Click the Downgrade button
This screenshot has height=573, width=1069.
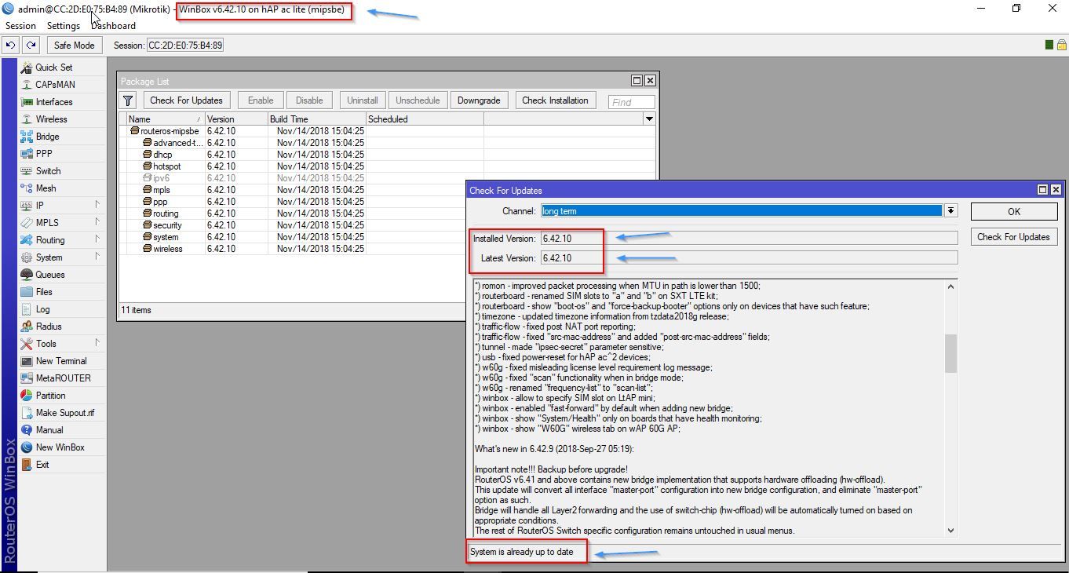[479, 100]
